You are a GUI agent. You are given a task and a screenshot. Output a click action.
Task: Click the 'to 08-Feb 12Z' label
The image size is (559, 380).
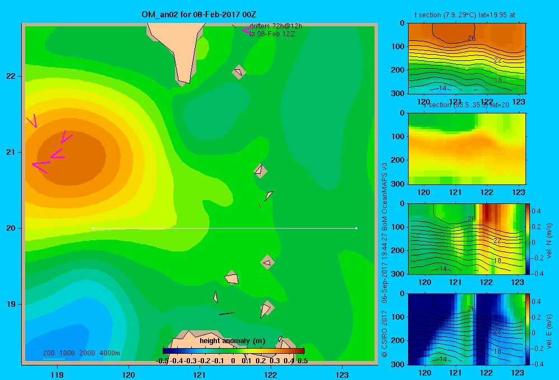click(272, 34)
